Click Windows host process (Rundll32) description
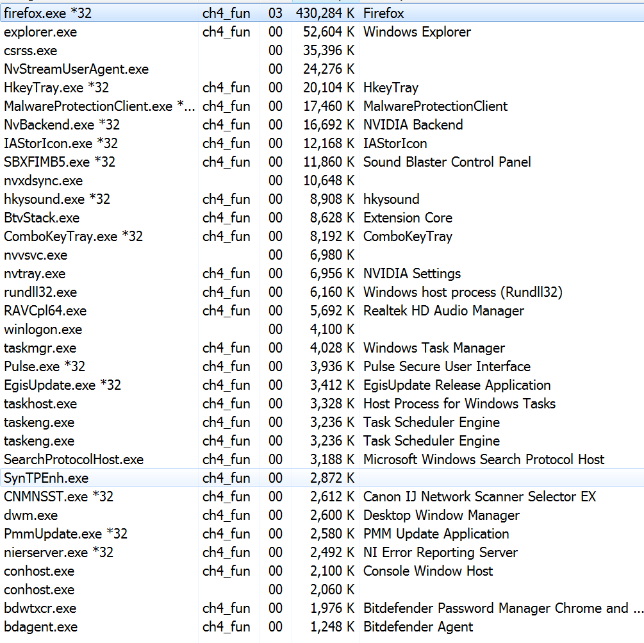This screenshot has width=644, height=643. pos(463,292)
